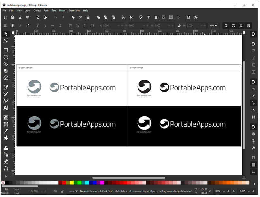Screen dimensions: 260x197
Task: Open the palette menu arrow
Action: (x=254, y=184)
